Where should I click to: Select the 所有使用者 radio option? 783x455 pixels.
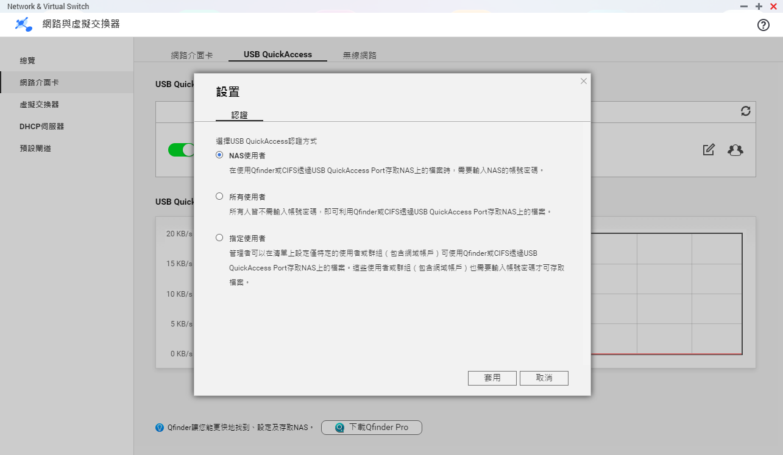219,196
